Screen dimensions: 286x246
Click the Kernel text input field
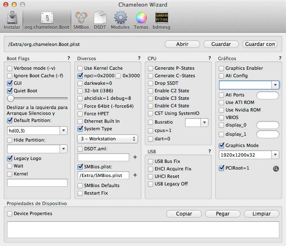tap(37, 183)
